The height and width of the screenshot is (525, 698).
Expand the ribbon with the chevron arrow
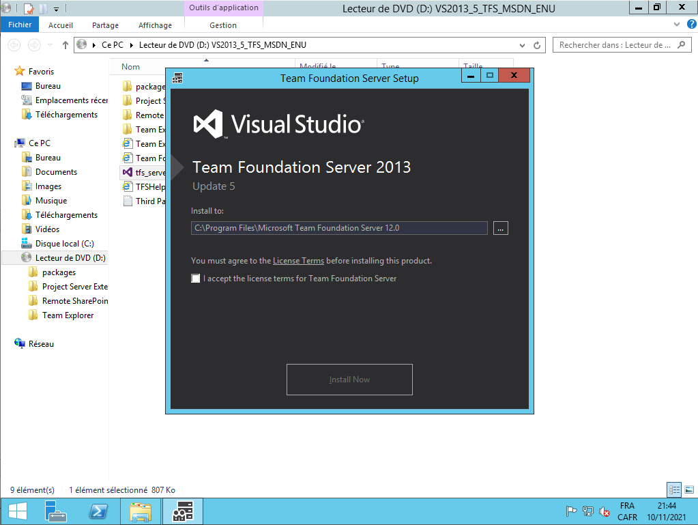pyautogui.click(x=675, y=23)
